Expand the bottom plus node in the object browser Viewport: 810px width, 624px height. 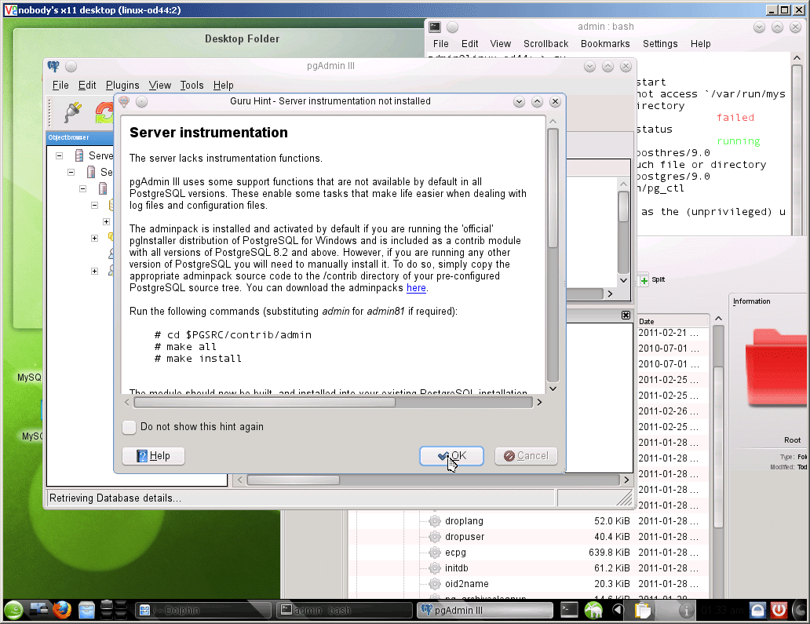94,272
